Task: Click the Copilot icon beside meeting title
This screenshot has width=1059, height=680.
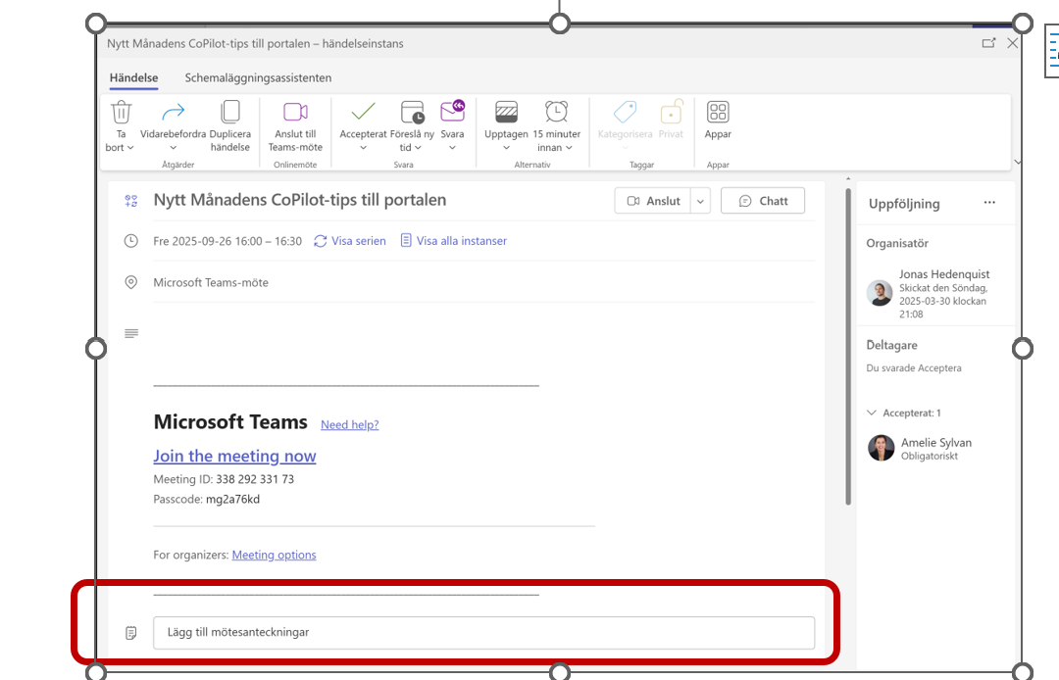Action: 131,200
